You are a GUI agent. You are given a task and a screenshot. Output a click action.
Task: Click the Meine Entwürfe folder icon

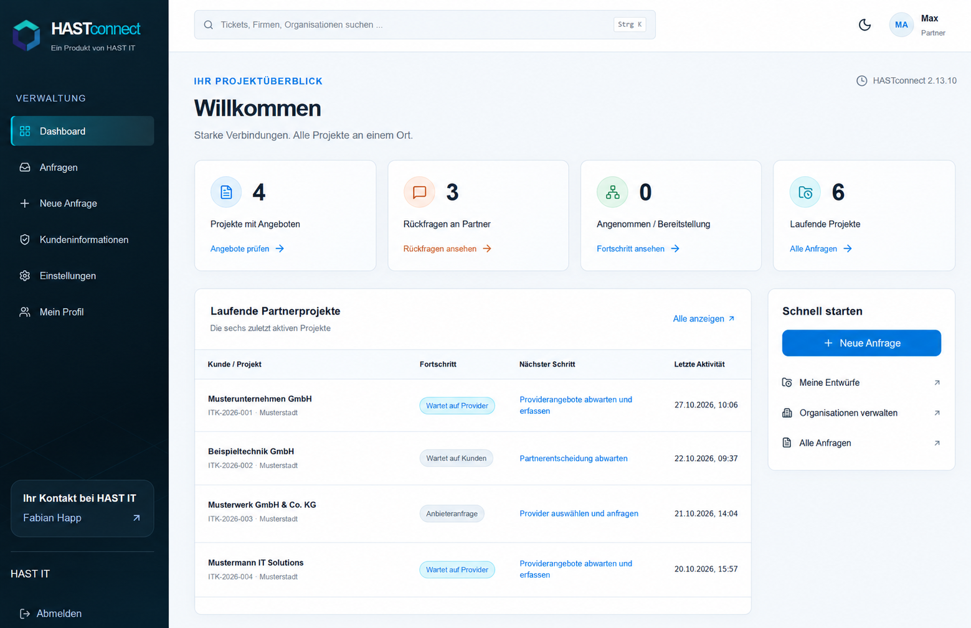click(x=787, y=383)
